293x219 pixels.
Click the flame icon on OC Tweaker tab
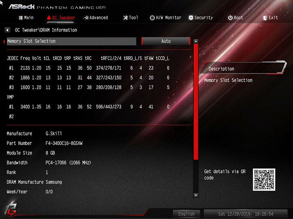49,18
